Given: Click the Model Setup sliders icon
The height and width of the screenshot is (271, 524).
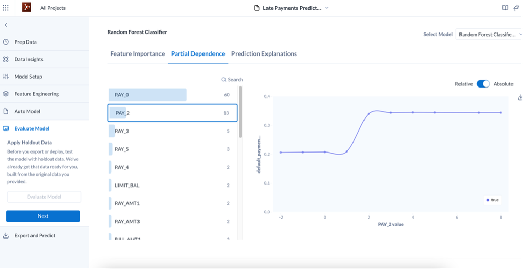Looking at the screenshot, I should (x=6, y=77).
